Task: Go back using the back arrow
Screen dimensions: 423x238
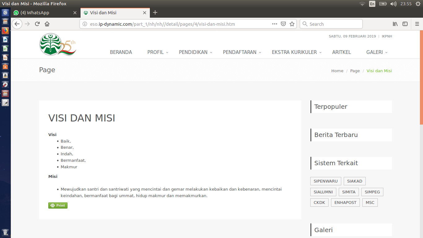Action: tap(17, 24)
